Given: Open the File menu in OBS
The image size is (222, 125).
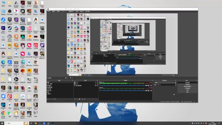Looking at the screenshot, I should click(x=49, y=11).
